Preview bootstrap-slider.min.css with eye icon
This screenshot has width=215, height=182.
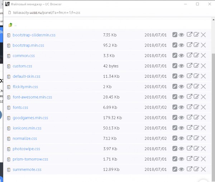coord(181,35)
